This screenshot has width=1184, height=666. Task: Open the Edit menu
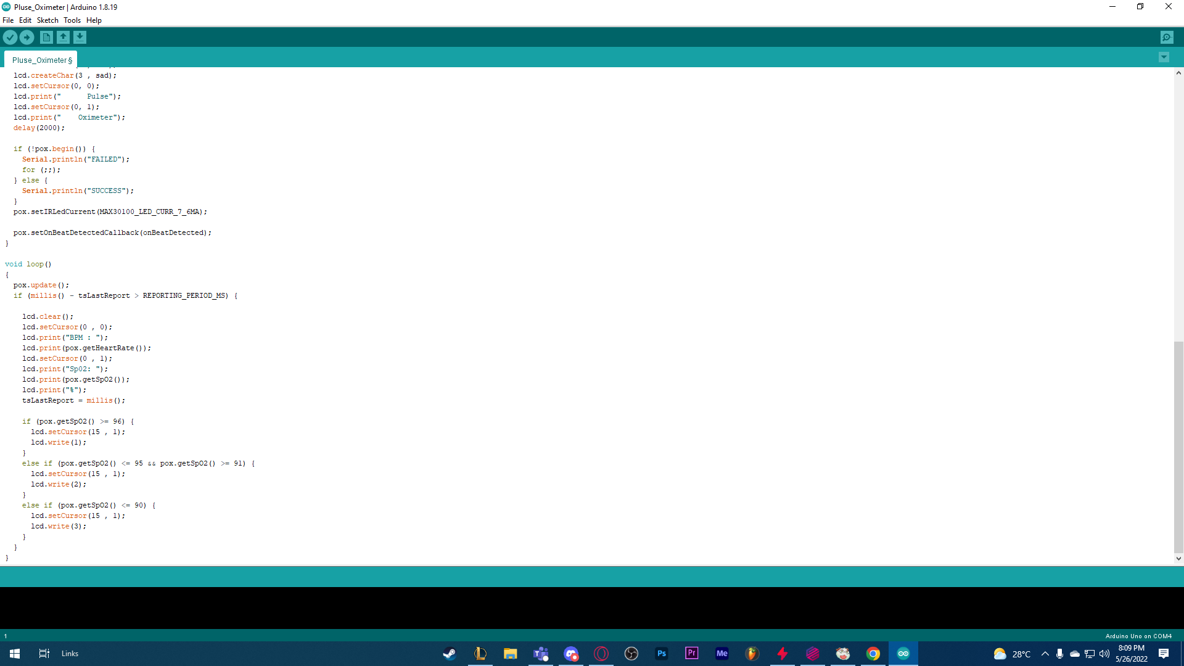pyautogui.click(x=25, y=20)
